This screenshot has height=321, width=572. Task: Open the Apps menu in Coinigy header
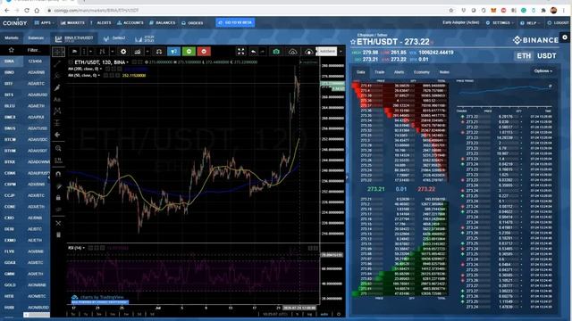click(44, 22)
